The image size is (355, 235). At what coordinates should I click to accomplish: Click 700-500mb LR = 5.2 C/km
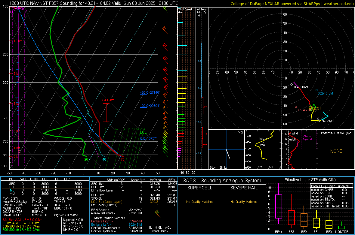[21, 230]
